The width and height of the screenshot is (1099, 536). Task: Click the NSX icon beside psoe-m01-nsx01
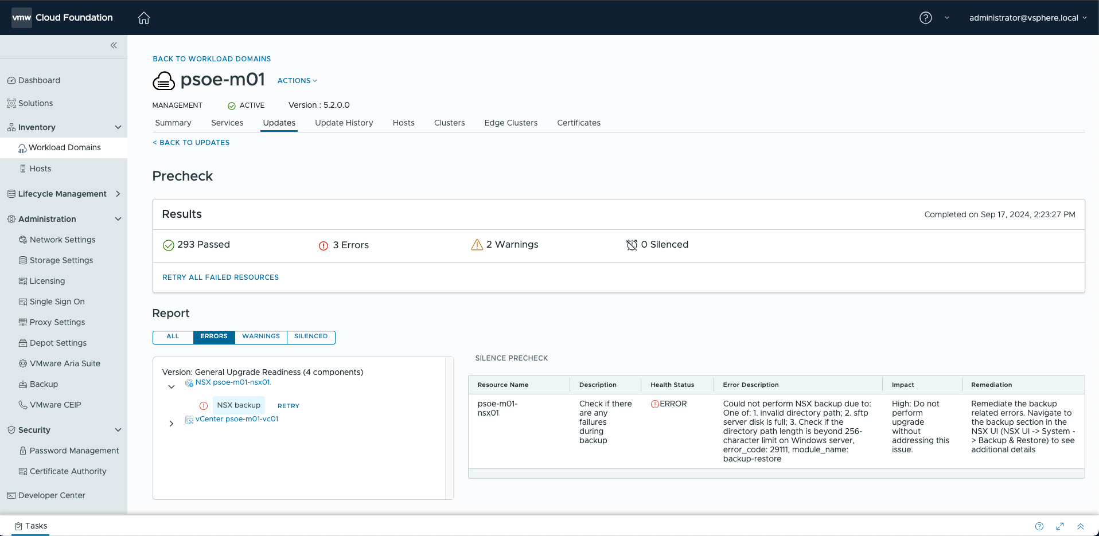point(189,382)
